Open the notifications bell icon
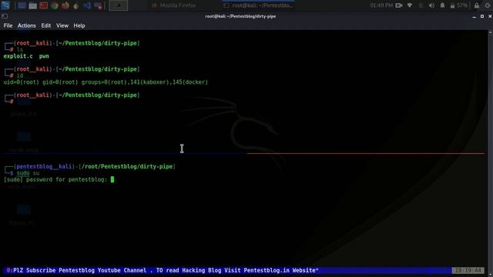The image size is (493, 277). coord(442,5)
